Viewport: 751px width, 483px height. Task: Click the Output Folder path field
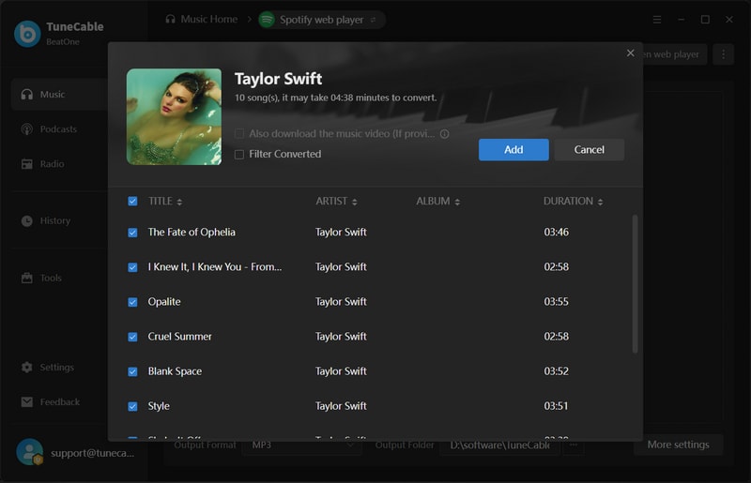tap(500, 445)
